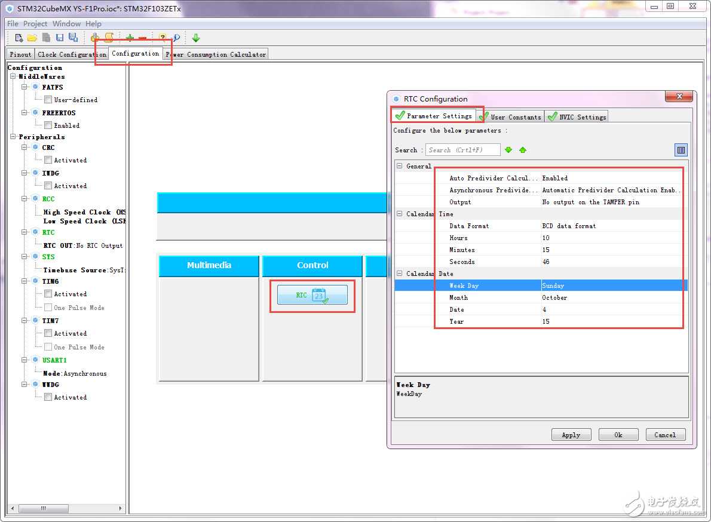Screen dimensions: 711x522
Task: Click the RCC peripheral gear icon
Action: pyautogui.click(x=35, y=198)
